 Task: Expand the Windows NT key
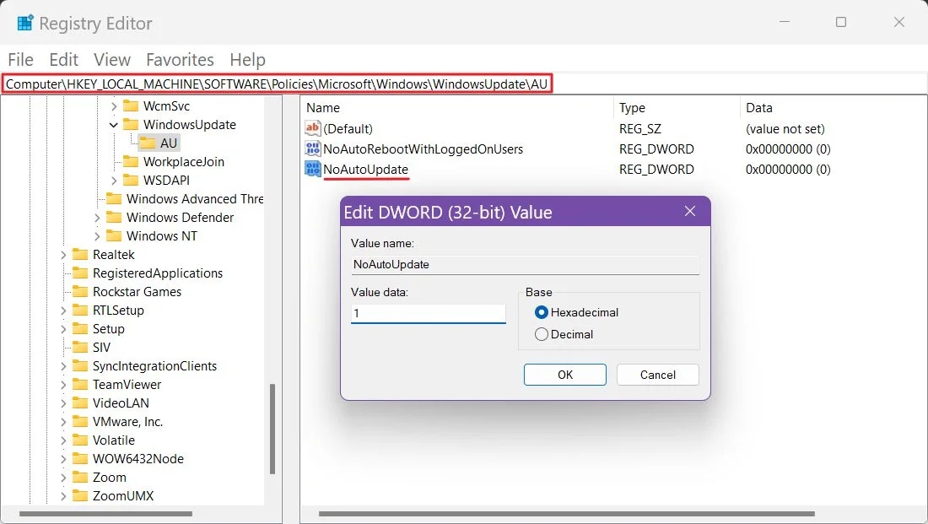tap(97, 236)
